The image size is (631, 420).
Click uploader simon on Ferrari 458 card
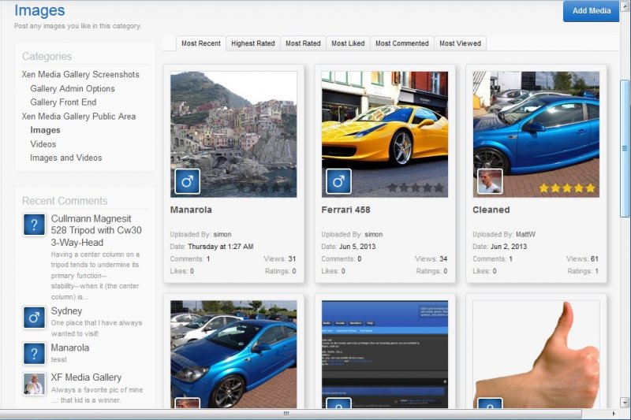373,234
